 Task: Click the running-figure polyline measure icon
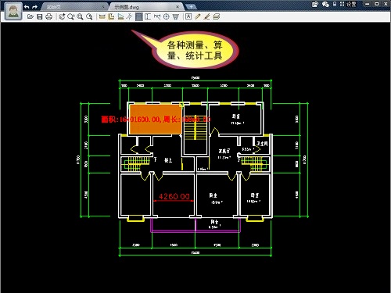click(x=129, y=16)
